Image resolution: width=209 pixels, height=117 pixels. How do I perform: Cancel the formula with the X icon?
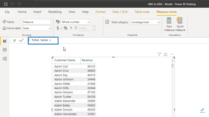tap(15, 40)
